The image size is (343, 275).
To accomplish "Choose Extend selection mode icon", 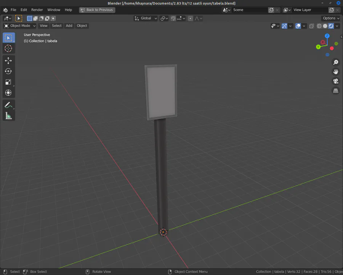I will (35, 18).
